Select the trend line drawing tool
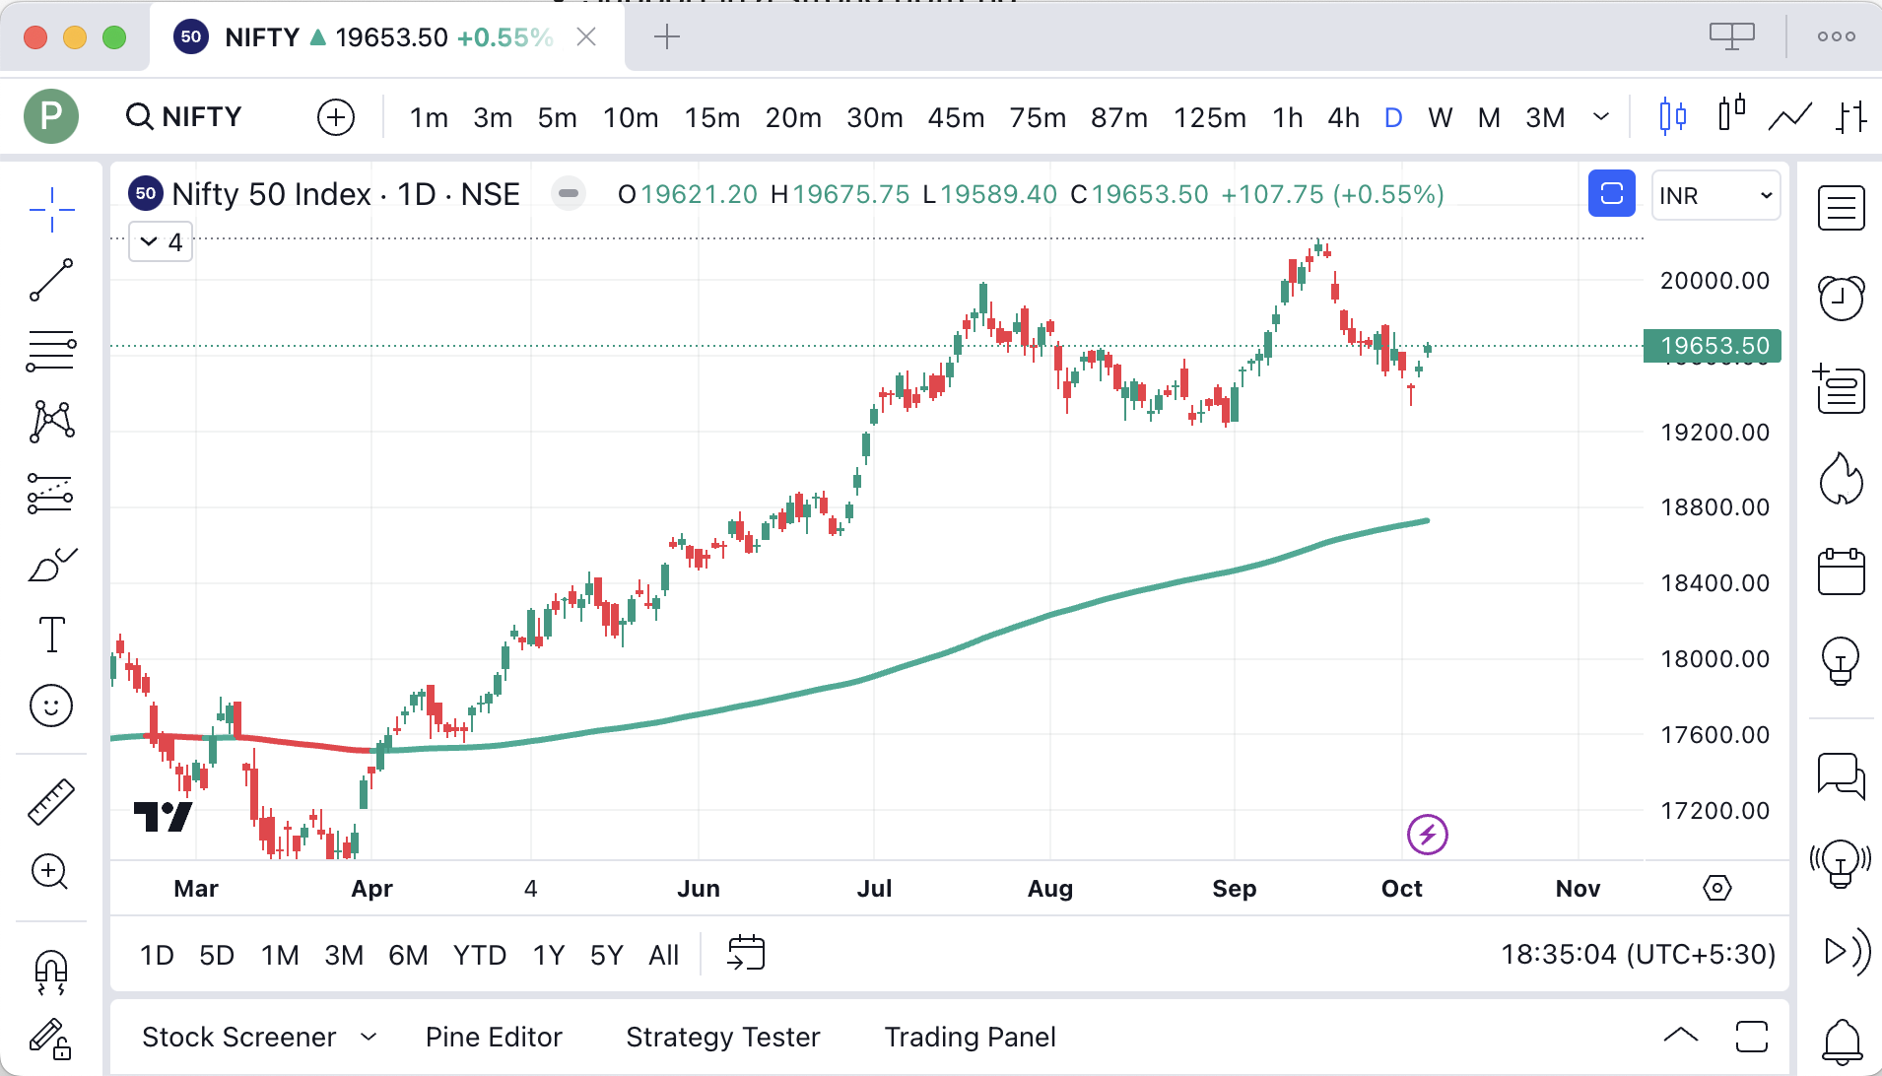Image resolution: width=1882 pixels, height=1076 pixels. click(x=51, y=280)
